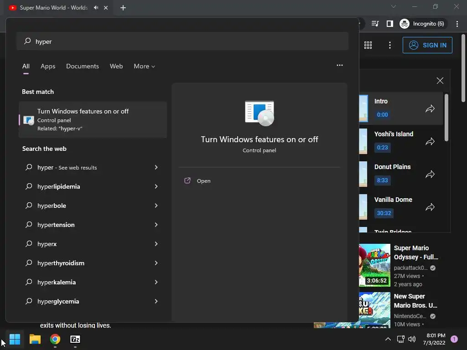The height and width of the screenshot is (350, 467).
Task: Open File Explorer from the taskbar
Action: (x=35, y=339)
